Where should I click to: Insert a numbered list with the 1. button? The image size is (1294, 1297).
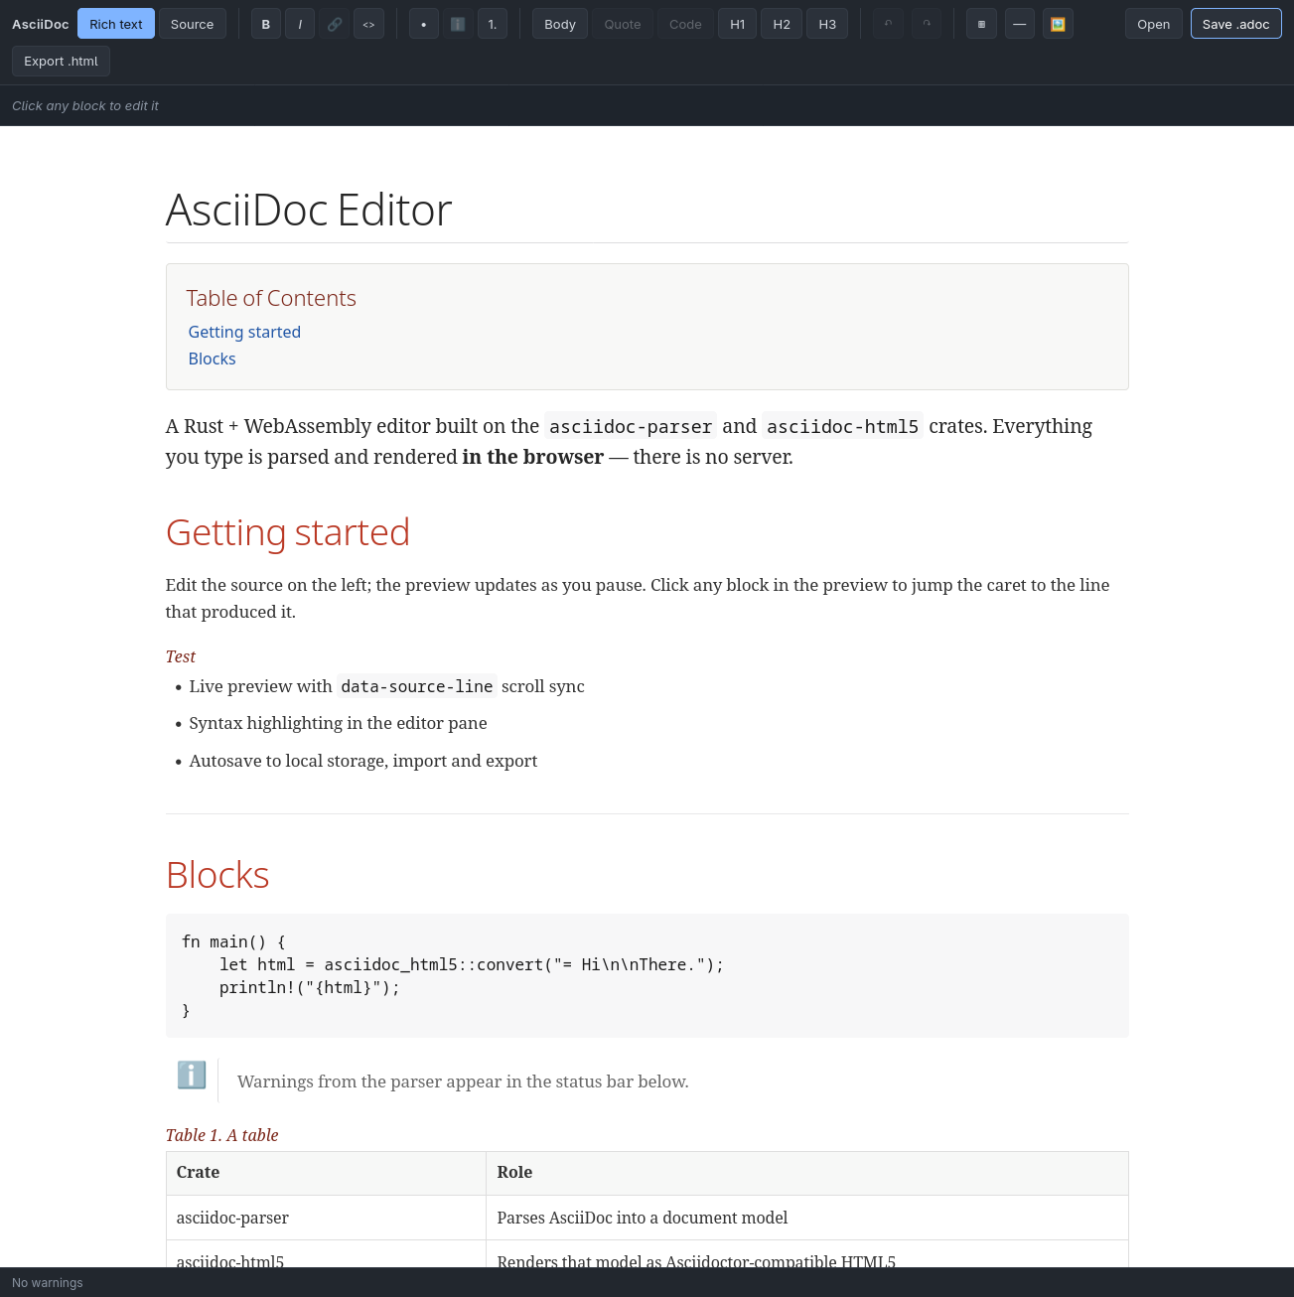(493, 24)
